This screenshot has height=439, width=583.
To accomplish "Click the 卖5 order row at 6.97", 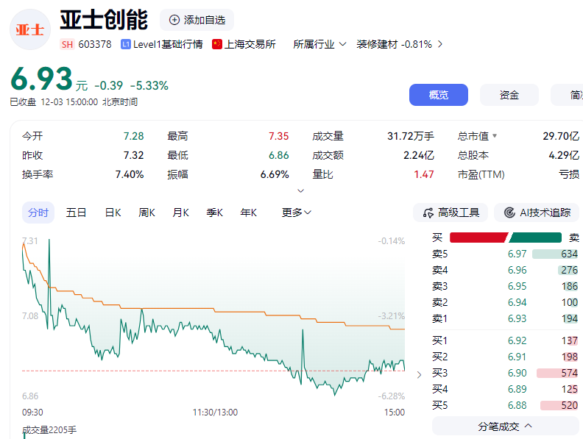I will (x=505, y=254).
